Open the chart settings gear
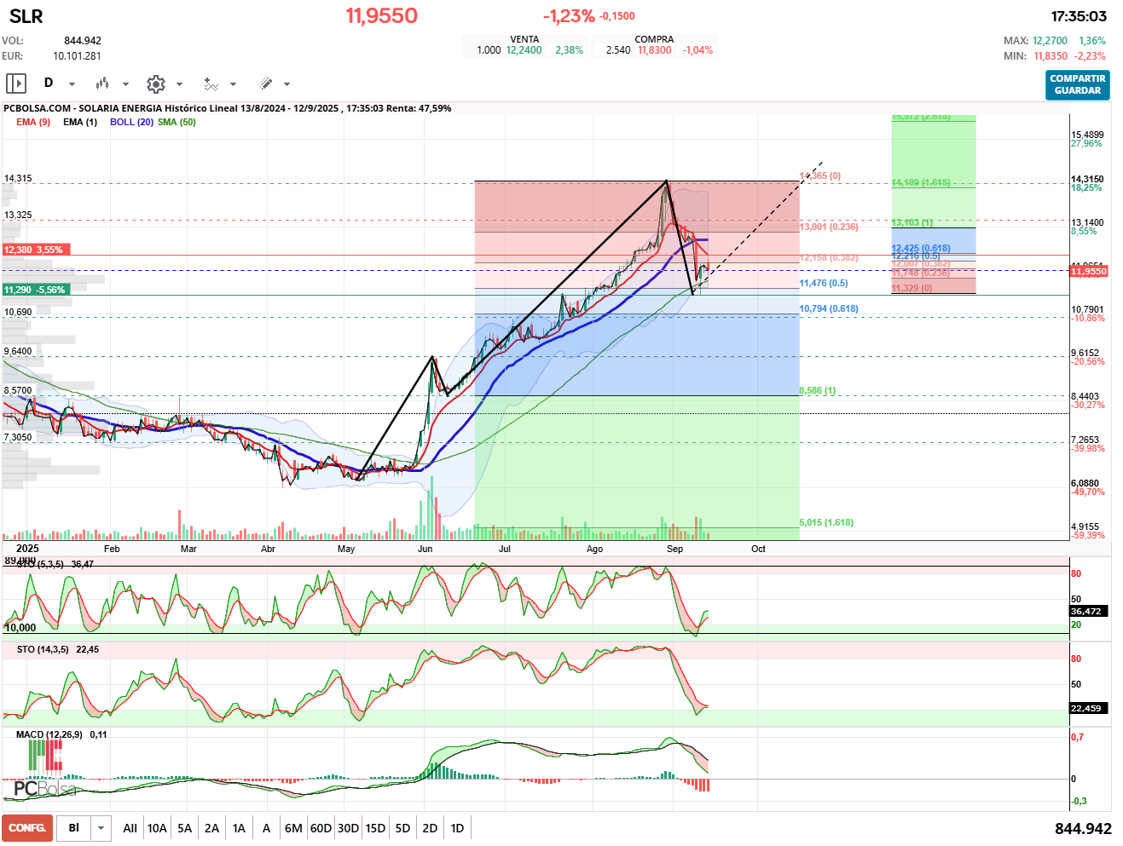This screenshot has height=846, width=1123. click(x=156, y=83)
